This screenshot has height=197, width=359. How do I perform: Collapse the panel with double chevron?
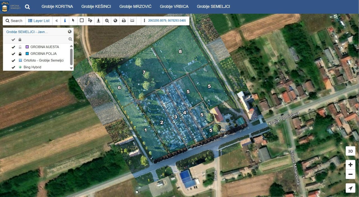coord(56,21)
